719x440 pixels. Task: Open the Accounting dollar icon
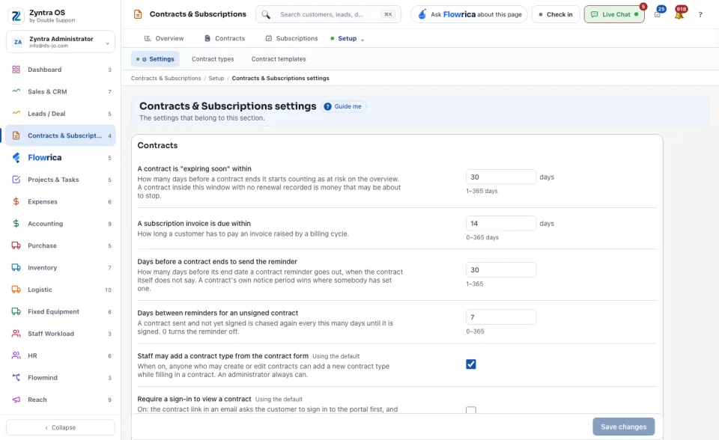click(x=16, y=224)
